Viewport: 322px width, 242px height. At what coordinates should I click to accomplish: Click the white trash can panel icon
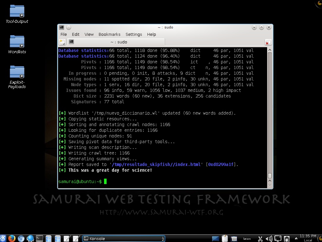click(x=225, y=239)
